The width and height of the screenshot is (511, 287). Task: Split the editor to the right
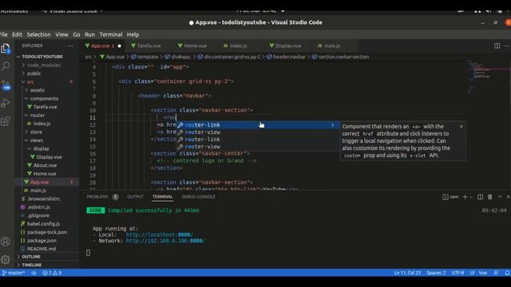(x=497, y=46)
